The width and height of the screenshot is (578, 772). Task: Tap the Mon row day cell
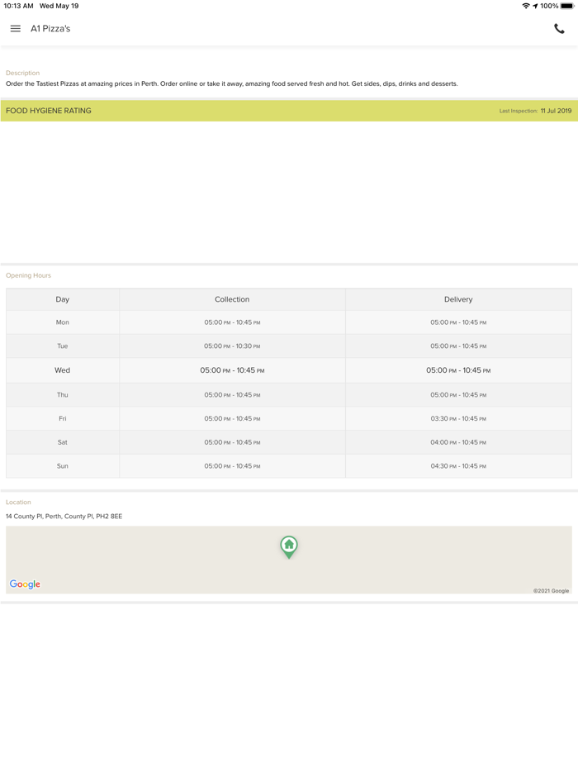pos(63,322)
